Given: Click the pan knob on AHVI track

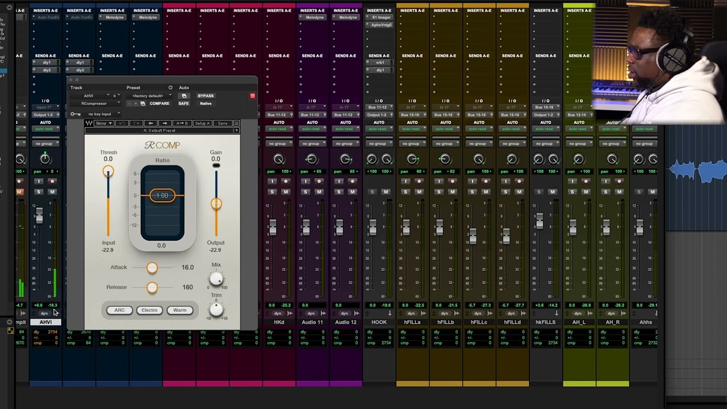Looking at the screenshot, I should 45,159.
